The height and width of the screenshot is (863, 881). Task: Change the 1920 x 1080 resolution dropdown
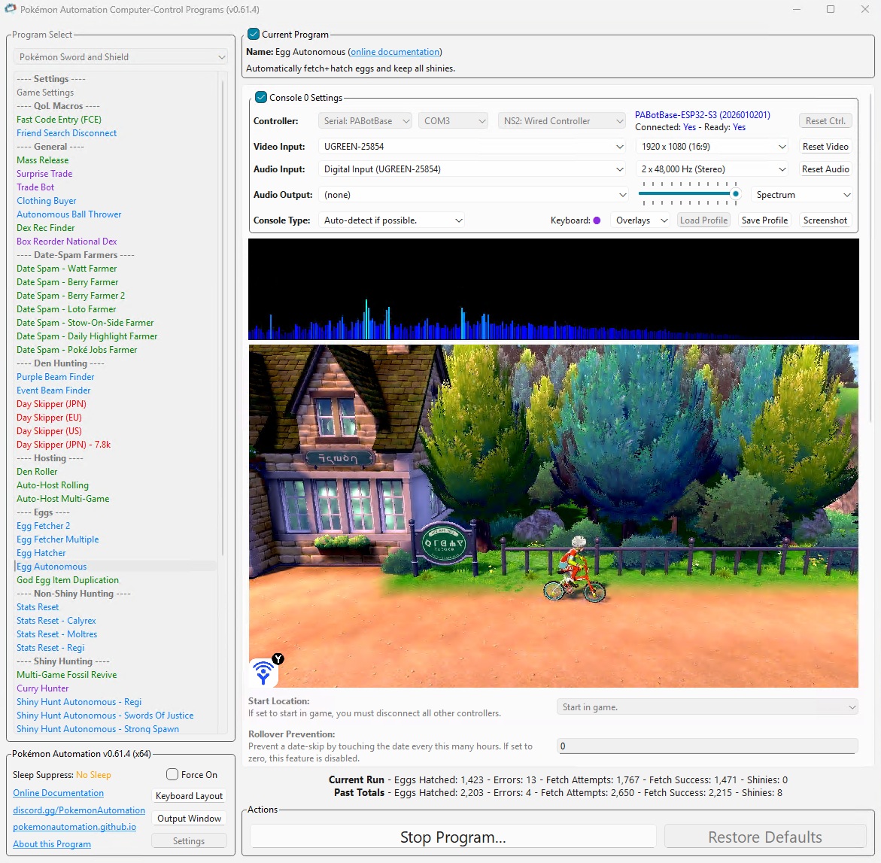(711, 146)
